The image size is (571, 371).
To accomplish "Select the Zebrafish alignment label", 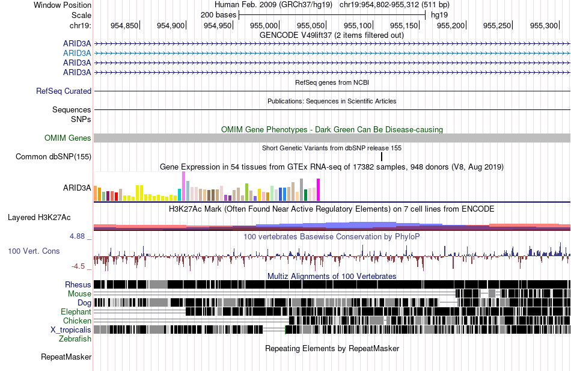I will pos(75,339).
